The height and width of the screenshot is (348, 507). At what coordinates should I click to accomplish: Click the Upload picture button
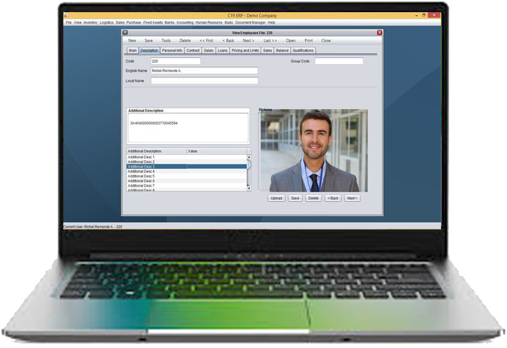(x=276, y=198)
